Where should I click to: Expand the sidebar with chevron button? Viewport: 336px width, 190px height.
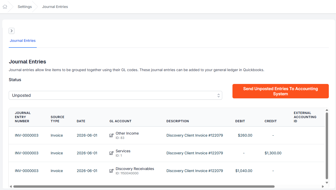(x=12, y=31)
